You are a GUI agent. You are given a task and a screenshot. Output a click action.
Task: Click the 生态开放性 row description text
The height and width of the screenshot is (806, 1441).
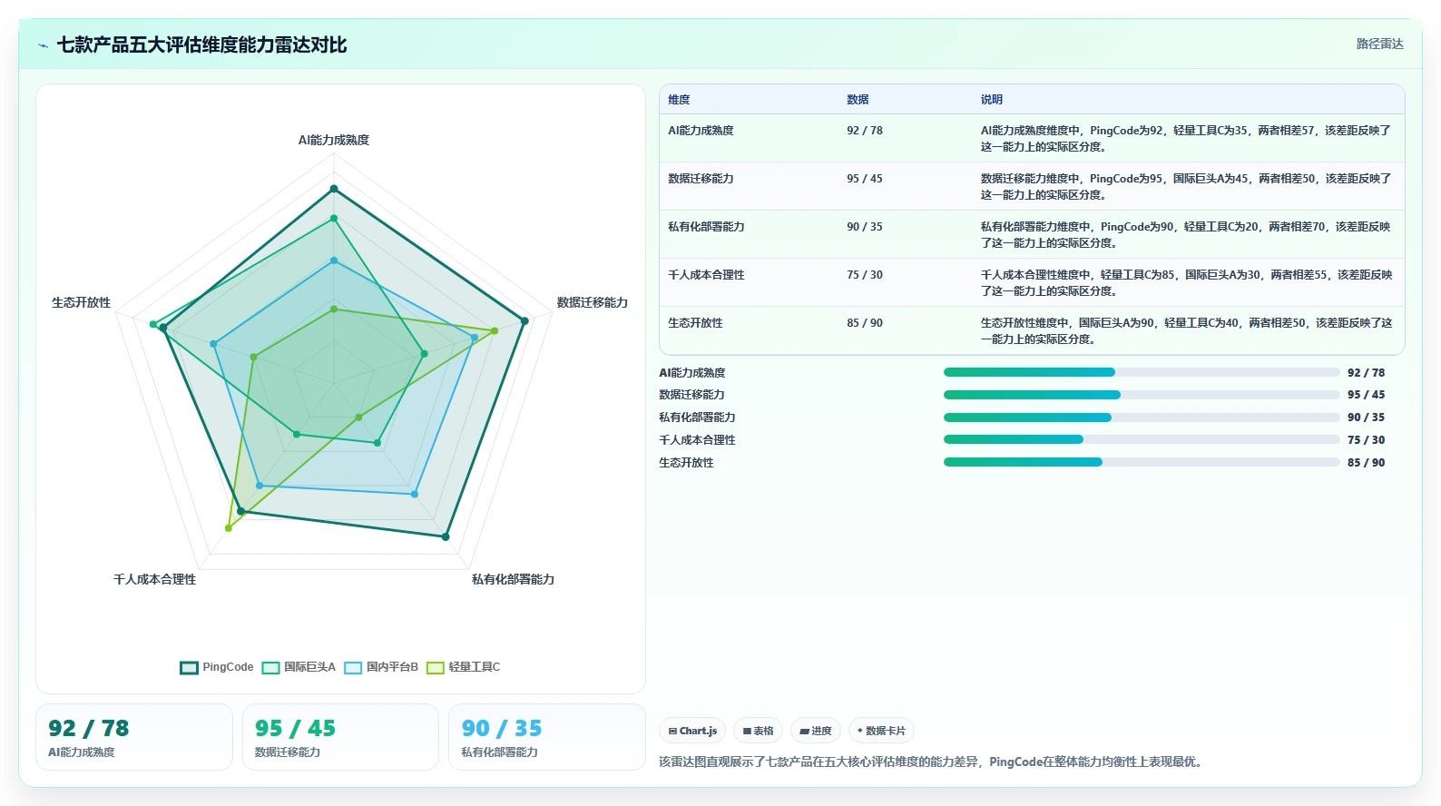tap(1186, 331)
